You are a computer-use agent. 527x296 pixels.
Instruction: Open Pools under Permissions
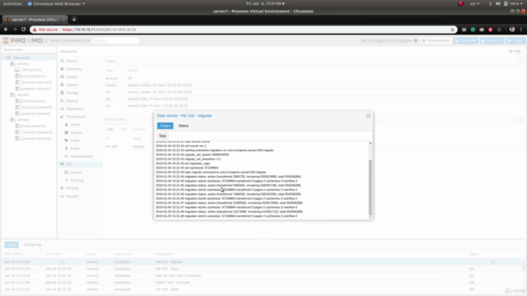75,141
